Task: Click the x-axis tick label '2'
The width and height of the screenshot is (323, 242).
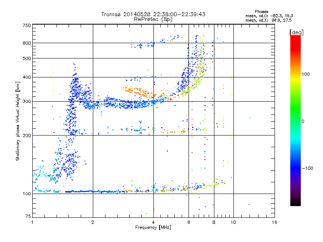Action: pos(93,222)
